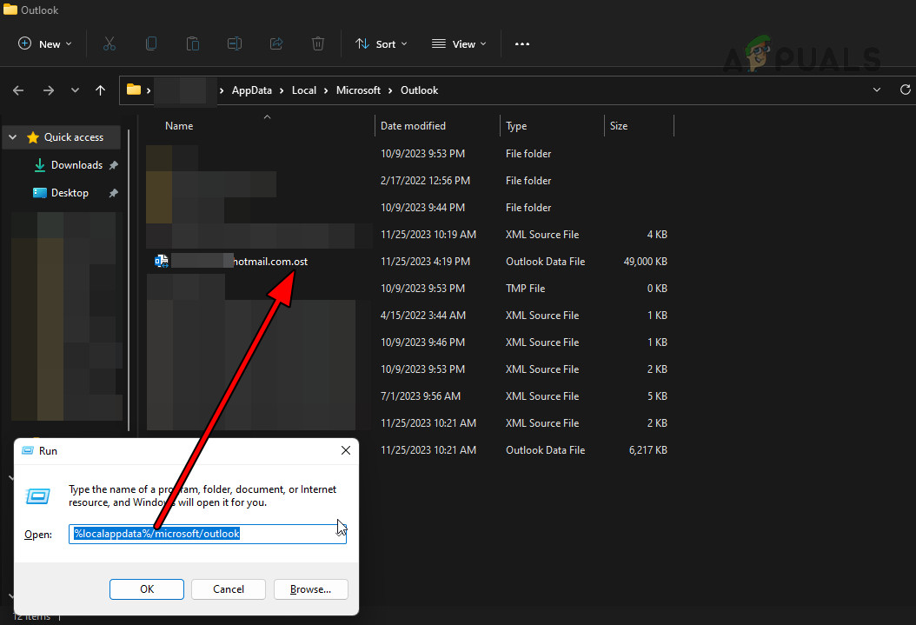Select the Rename icon on the toolbar
916x625 pixels.
235,43
